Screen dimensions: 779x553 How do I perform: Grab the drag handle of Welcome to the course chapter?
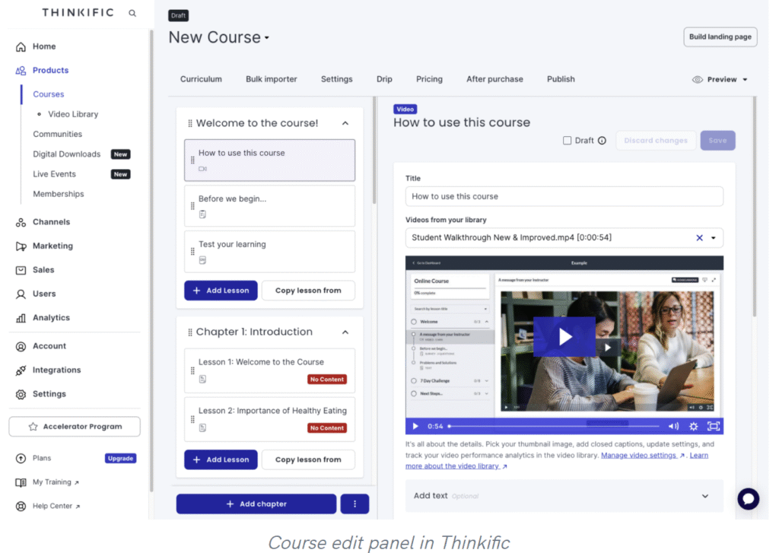[189, 123]
